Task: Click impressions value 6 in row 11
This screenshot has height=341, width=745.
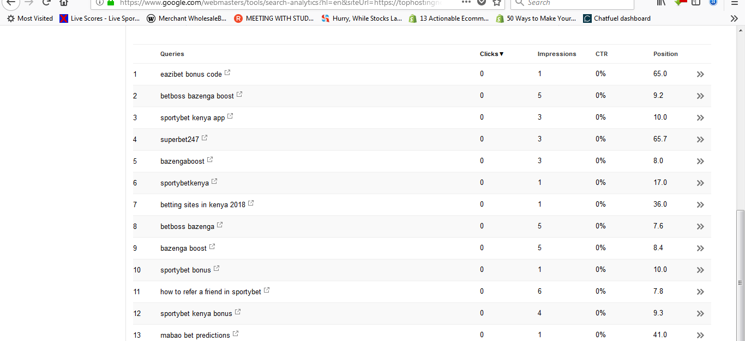Action: click(539, 291)
